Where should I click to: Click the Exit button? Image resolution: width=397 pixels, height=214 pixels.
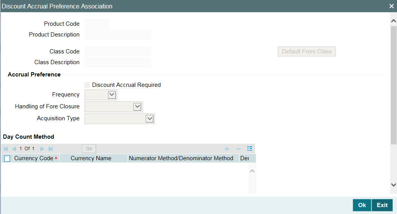coord(382,205)
